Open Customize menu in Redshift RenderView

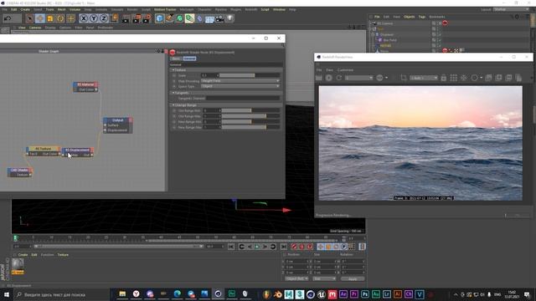345,70
